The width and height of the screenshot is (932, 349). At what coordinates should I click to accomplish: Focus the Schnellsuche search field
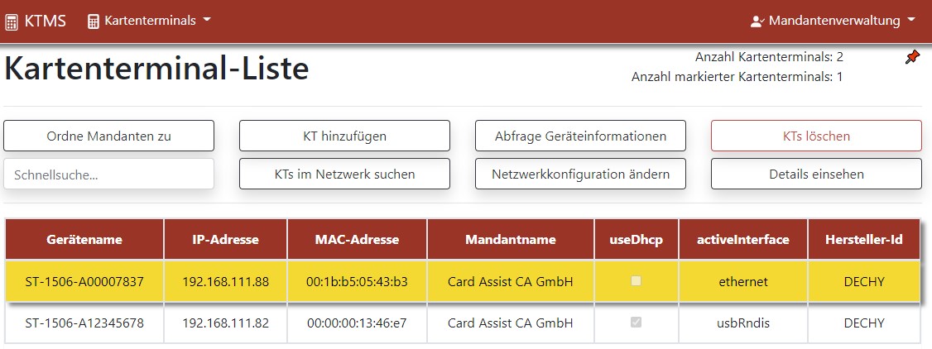click(108, 174)
